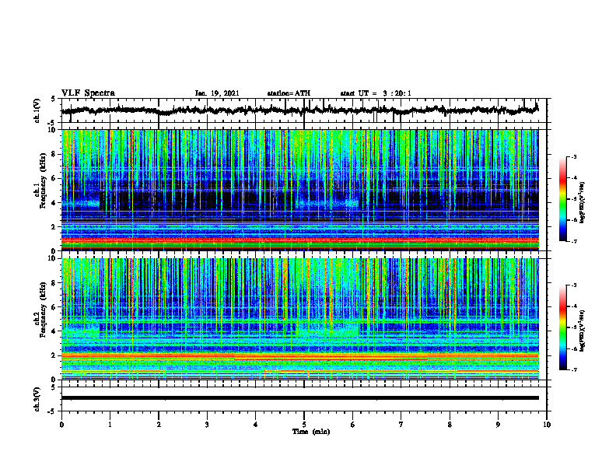Click the 'ch.1(V)' axis label
This screenshot has width=616, height=476.
point(37,110)
